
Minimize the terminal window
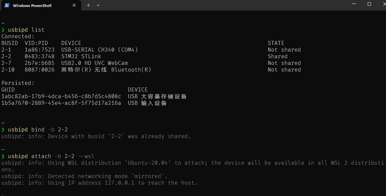pyautogui.click(x=354, y=4)
